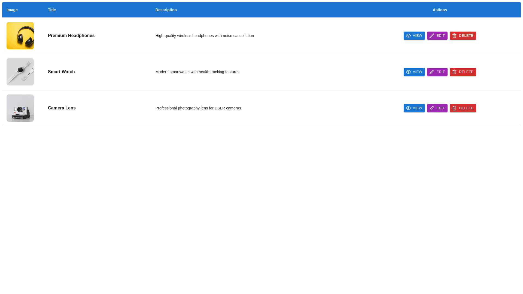
Task: Click the Camera Lens description text
Action: (x=198, y=108)
